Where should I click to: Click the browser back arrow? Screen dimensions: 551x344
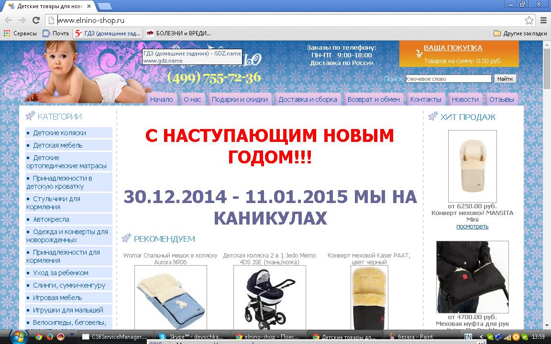[x=9, y=21]
